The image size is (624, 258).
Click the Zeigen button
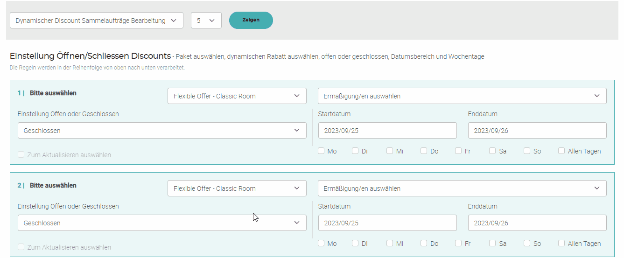point(251,20)
